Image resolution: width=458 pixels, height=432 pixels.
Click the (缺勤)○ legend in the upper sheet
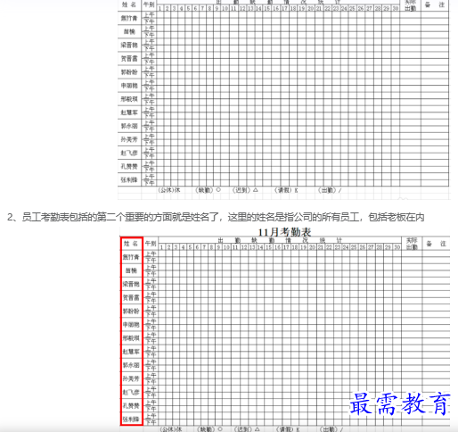pos(208,190)
